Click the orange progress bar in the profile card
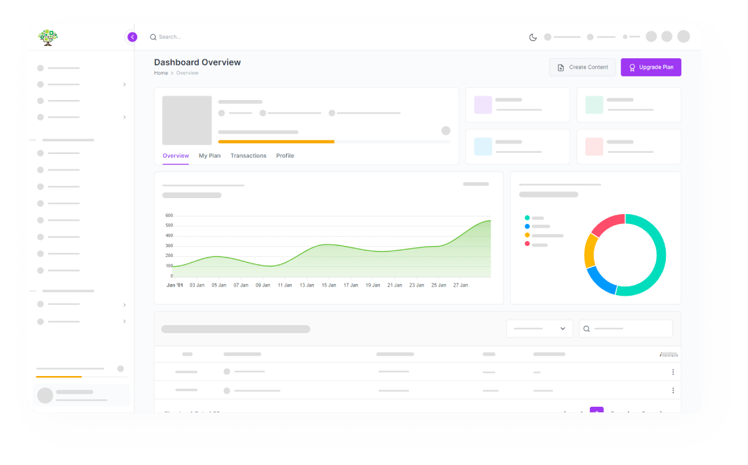Screen dimensions: 748x465 (276, 142)
